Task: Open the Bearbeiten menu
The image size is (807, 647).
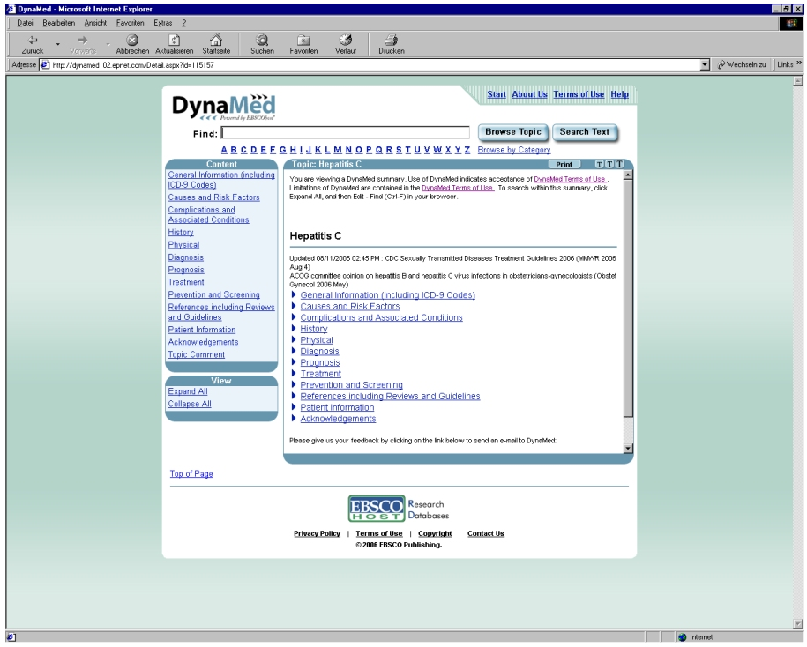Action: click(59, 23)
